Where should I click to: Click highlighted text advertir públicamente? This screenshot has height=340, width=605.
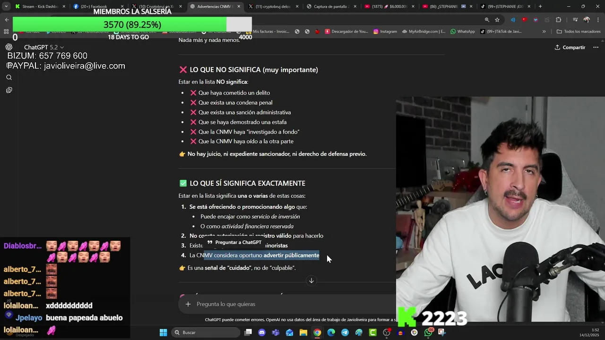pyautogui.click(x=291, y=255)
